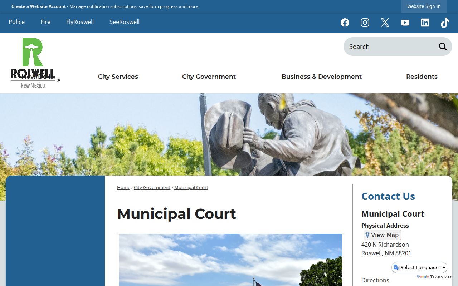Click the 'Roswell, NM 88201' text
458x286 pixels.
tap(386, 253)
